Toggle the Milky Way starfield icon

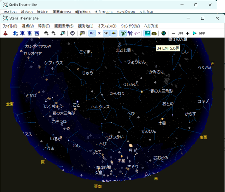point(147,33)
